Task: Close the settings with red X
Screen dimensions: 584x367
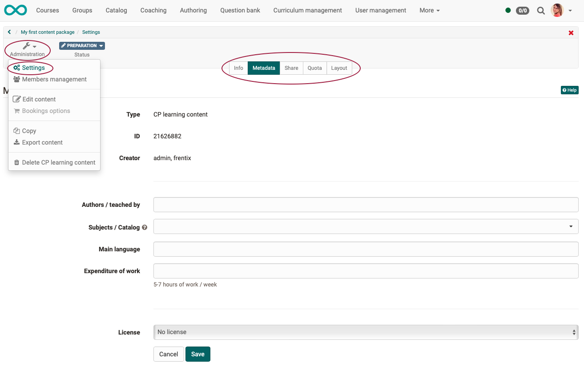Action: 571,33
